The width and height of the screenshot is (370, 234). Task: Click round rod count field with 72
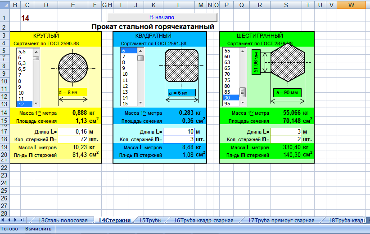coord(73,139)
